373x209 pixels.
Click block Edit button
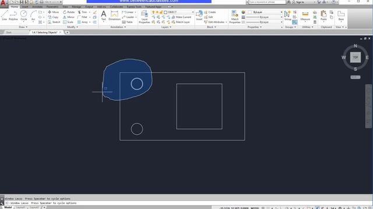(209, 17)
